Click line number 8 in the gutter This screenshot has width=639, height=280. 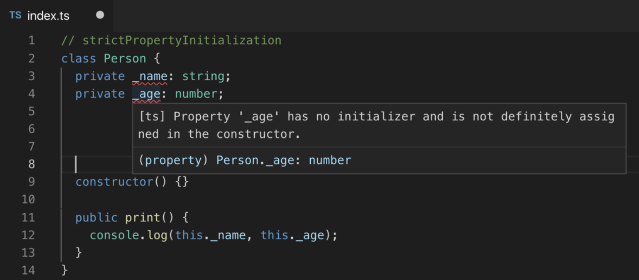pos(32,164)
